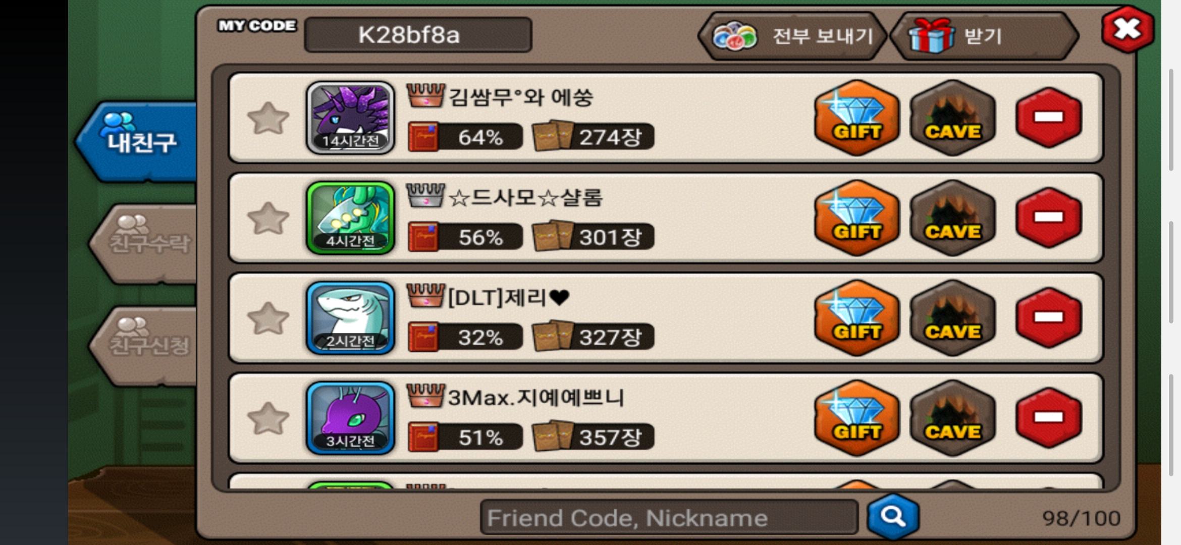Select the shark avatar of [DLT]제리♥

(x=350, y=318)
